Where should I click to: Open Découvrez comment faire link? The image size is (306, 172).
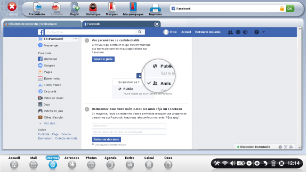coord(110,145)
